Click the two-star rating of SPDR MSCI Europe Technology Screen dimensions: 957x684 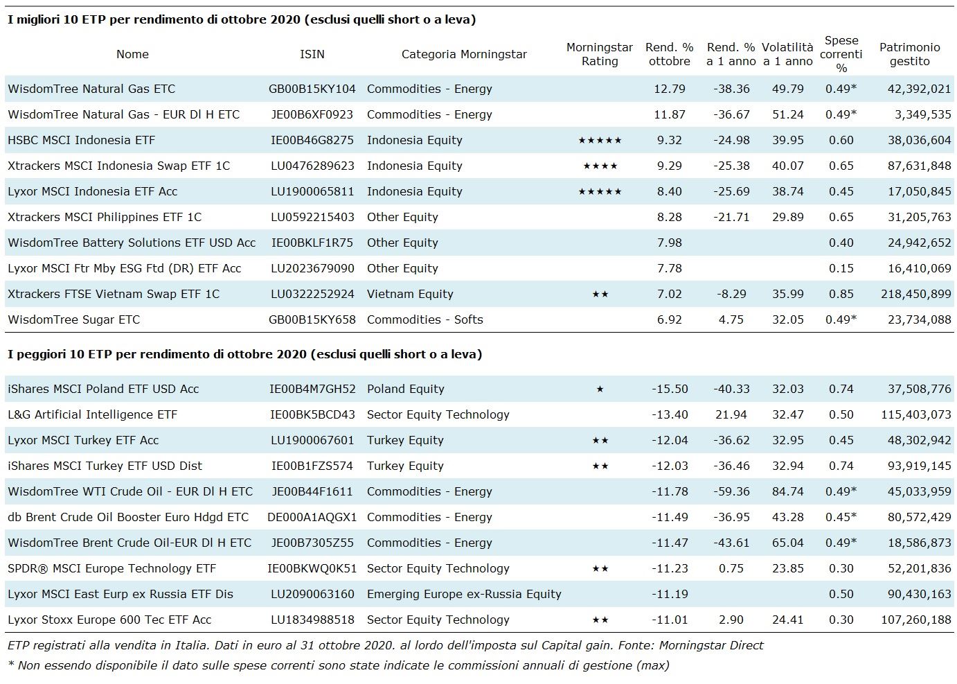(600, 569)
